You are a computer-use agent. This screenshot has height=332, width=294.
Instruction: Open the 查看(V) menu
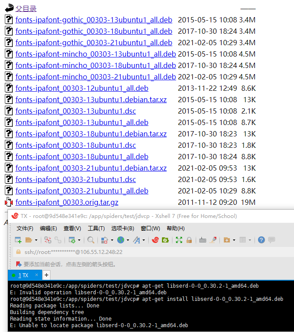coord(72,228)
